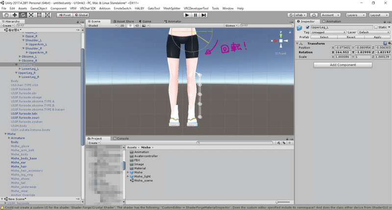Image resolution: width=392 pixels, height=210 pixels.
Task: Toggle the scene effects image icon
Action: click(x=144, y=25)
